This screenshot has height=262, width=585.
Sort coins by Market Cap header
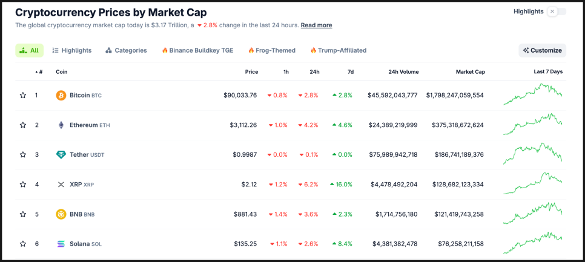470,72
